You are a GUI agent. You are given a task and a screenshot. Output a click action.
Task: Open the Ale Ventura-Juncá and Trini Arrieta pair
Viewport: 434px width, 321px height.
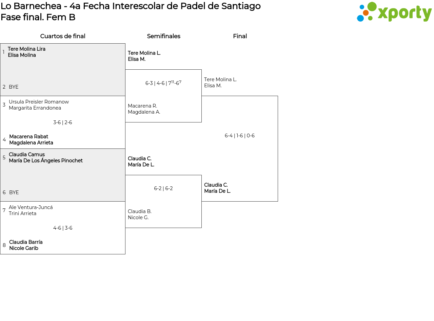tap(31, 210)
